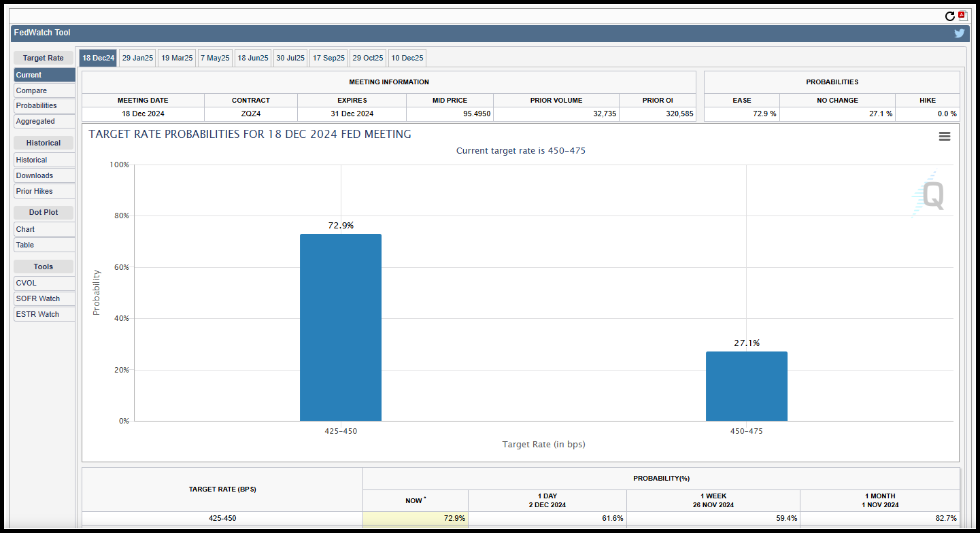980x533 pixels.
Task: Go to the Downloads section
Action: 44,175
